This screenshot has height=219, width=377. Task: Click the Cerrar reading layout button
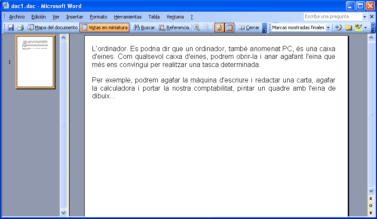[x=249, y=27]
